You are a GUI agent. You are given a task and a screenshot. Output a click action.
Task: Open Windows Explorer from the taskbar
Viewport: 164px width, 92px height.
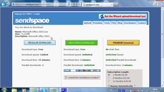tap(14, 90)
